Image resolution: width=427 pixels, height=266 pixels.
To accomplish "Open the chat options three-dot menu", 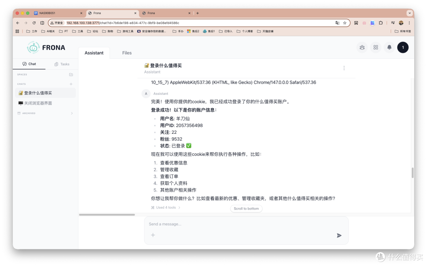I will click(344, 68).
